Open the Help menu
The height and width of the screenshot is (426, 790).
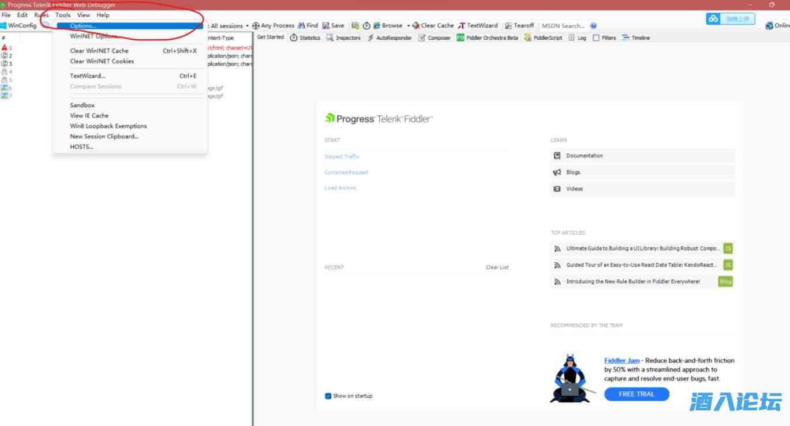click(x=103, y=15)
